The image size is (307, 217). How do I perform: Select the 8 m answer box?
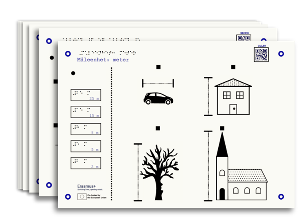coord(86,129)
